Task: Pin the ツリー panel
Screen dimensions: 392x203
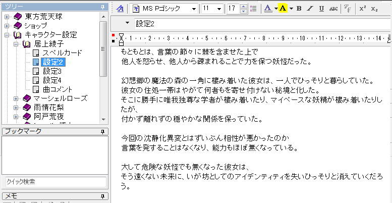Action: (x=103, y=7)
